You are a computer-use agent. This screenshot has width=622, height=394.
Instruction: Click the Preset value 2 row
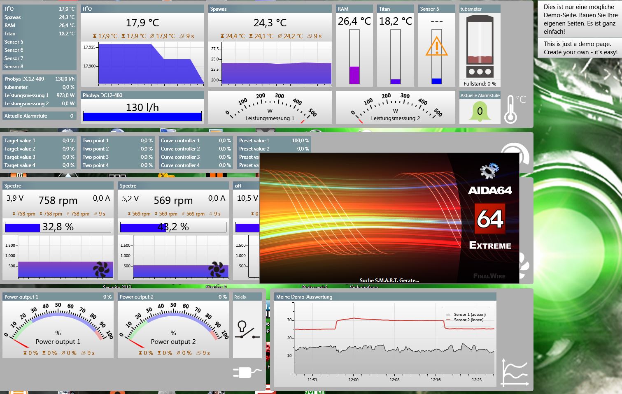coord(274,148)
